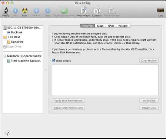Open the Restore tab
The image size is (166, 139).
pyautogui.click(x=123, y=26)
